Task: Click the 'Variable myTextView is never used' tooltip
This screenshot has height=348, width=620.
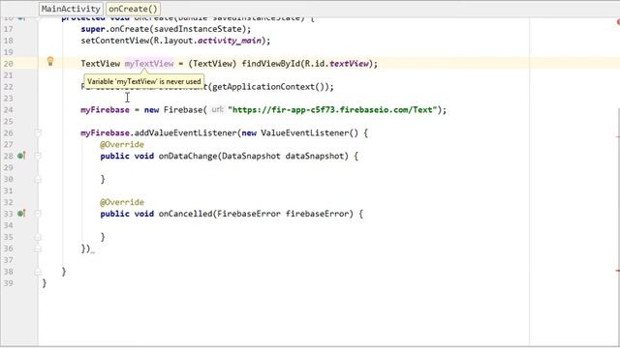Action: click(x=144, y=81)
